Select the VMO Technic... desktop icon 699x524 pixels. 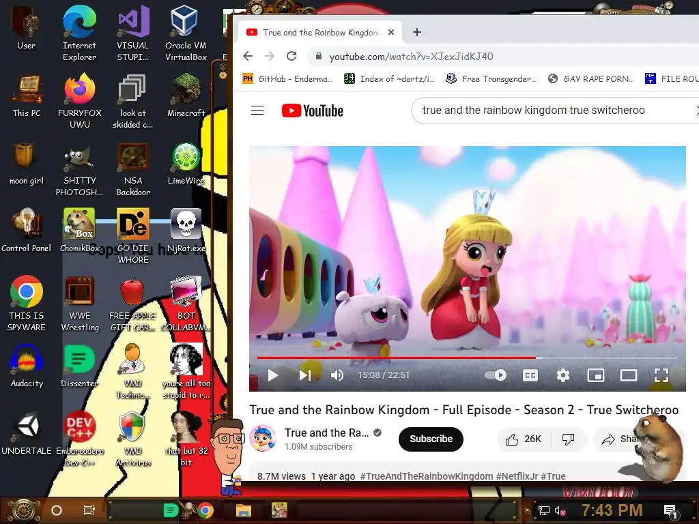[x=133, y=372]
